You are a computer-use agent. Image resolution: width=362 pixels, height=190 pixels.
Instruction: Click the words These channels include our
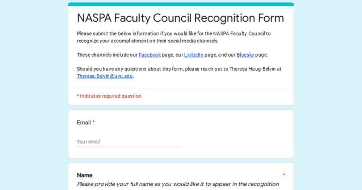(107, 55)
